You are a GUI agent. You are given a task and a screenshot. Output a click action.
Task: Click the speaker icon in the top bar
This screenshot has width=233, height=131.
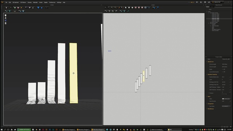pyautogui.click(x=197, y=2)
